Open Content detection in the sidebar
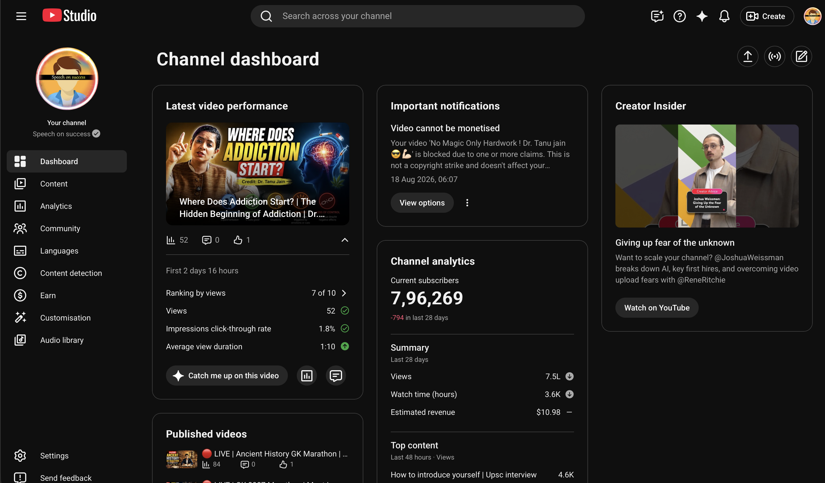Viewport: 825px width, 483px height. [67, 273]
